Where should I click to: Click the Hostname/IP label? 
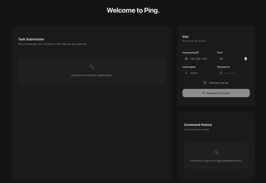click(x=190, y=52)
